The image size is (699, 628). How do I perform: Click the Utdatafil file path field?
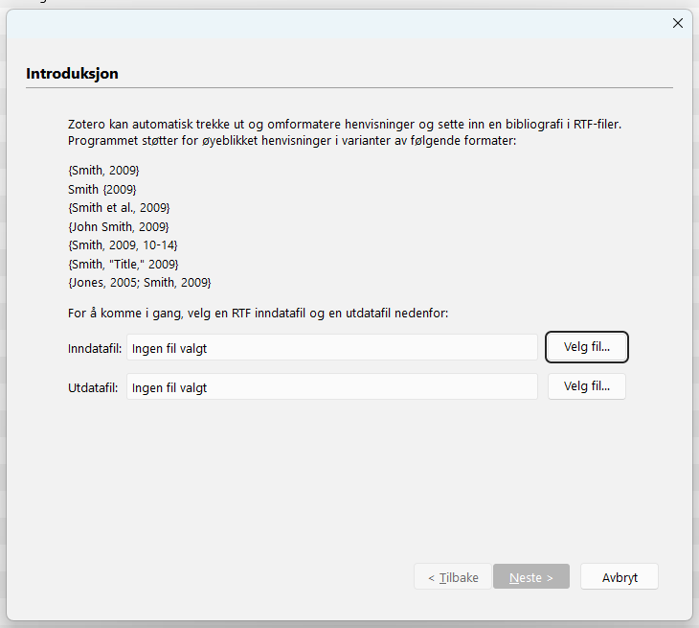332,386
